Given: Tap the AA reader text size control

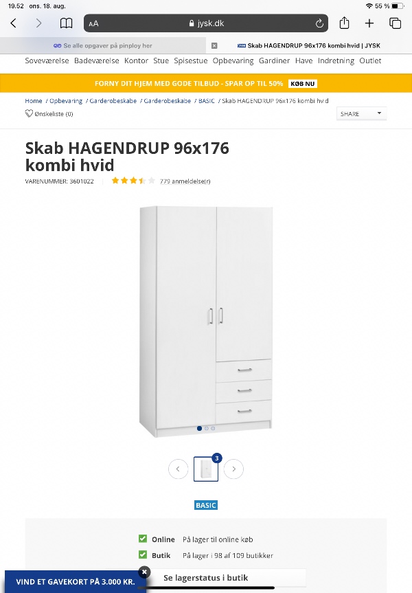Looking at the screenshot, I should [x=93, y=24].
